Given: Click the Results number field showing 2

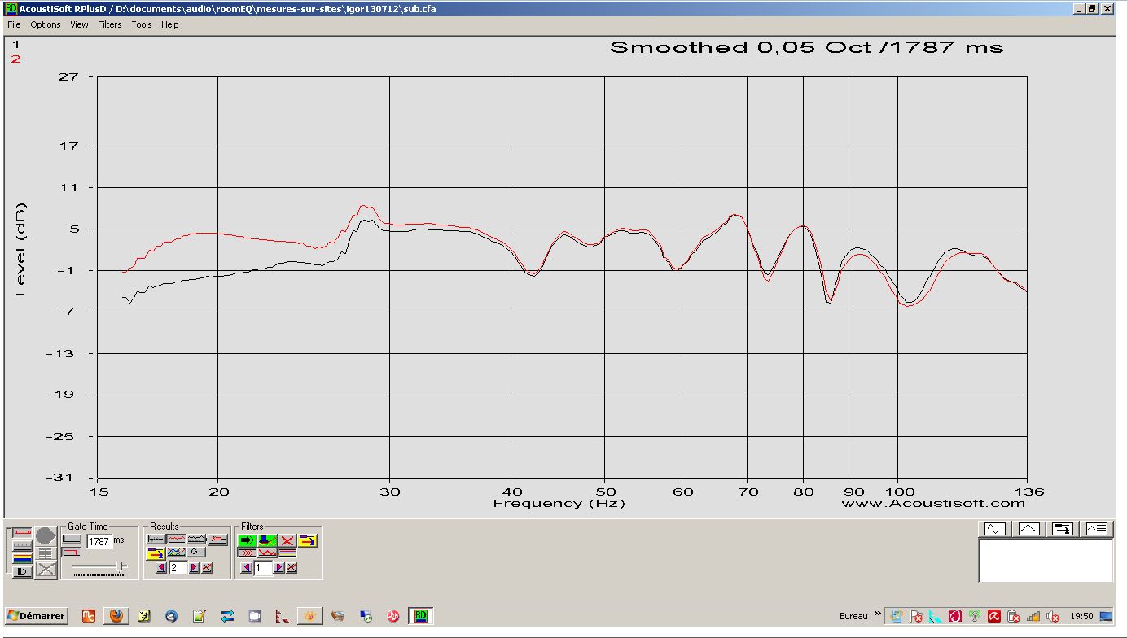Looking at the screenshot, I should pyautogui.click(x=178, y=568).
